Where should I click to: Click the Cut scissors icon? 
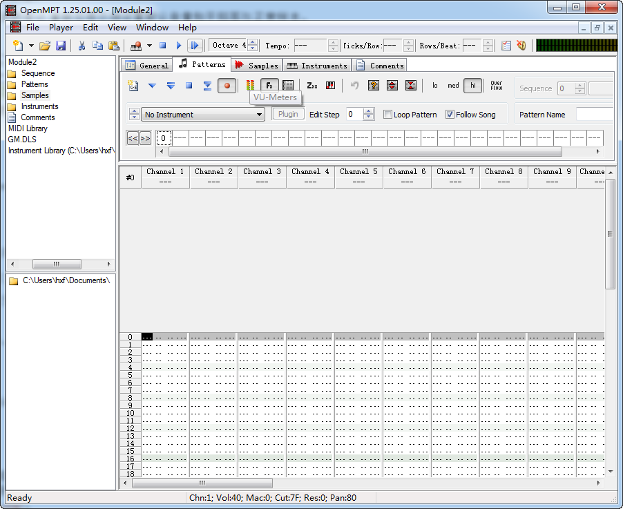(x=82, y=46)
